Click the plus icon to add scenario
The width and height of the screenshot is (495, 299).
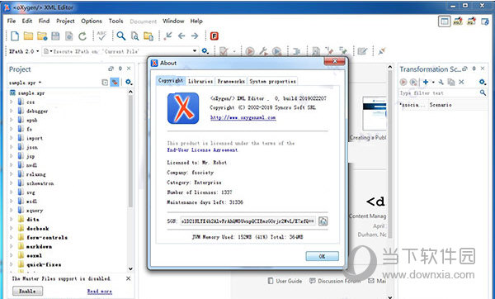click(426, 82)
